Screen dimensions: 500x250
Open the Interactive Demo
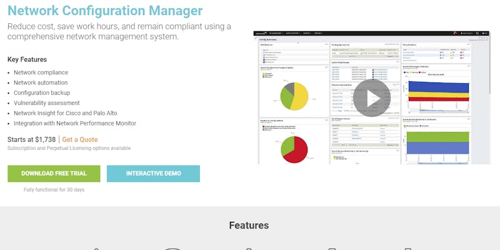153,174
